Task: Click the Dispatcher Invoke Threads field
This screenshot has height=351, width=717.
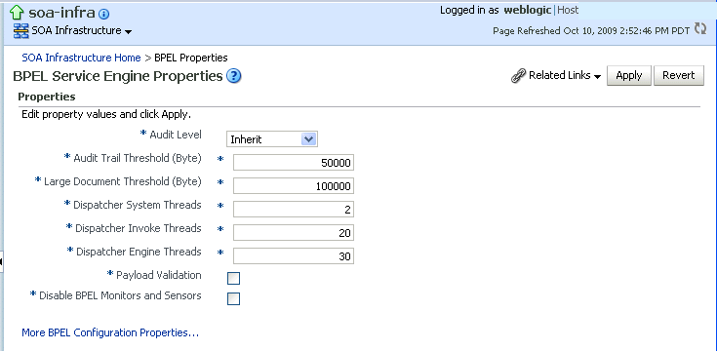Action: [293, 233]
